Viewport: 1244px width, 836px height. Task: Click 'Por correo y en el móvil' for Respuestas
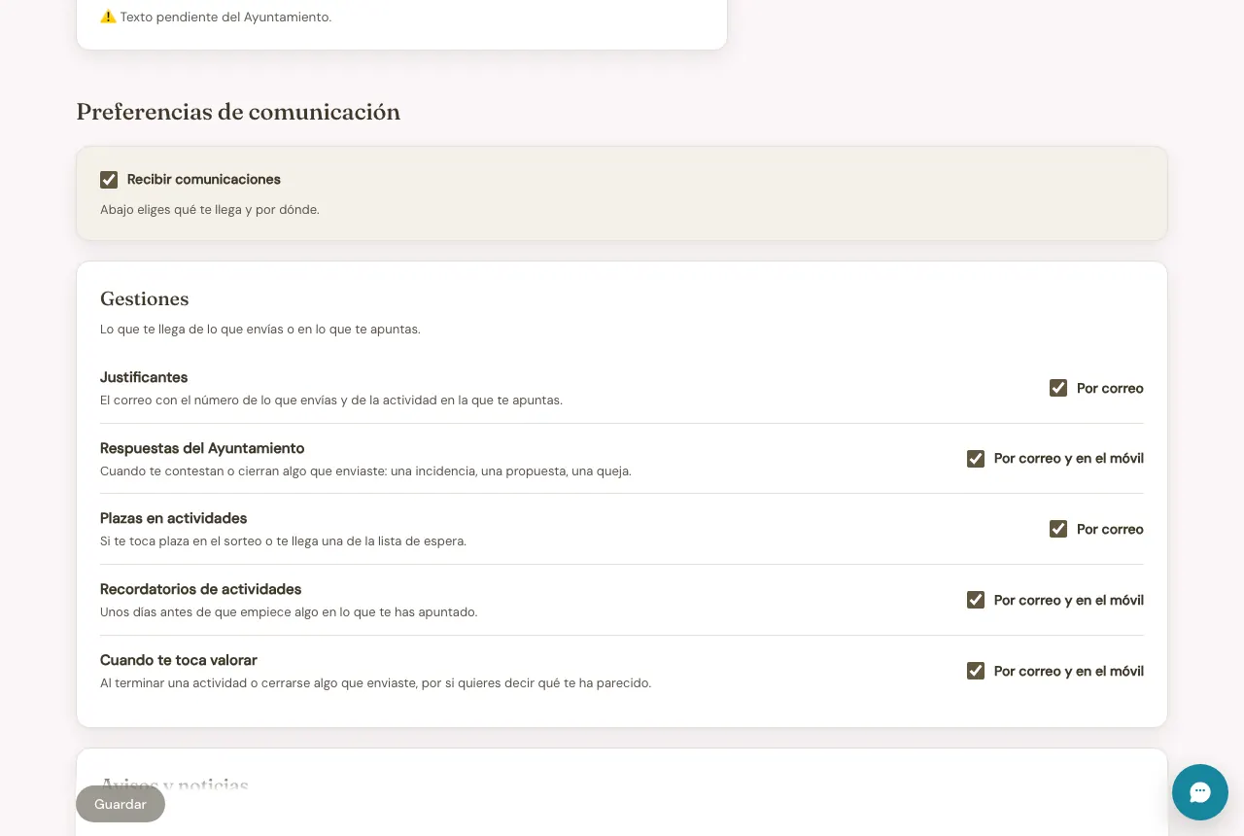click(x=1069, y=459)
